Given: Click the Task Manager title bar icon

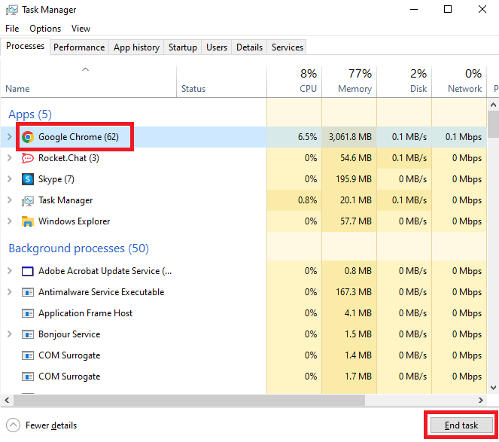Looking at the screenshot, I should coord(11,10).
